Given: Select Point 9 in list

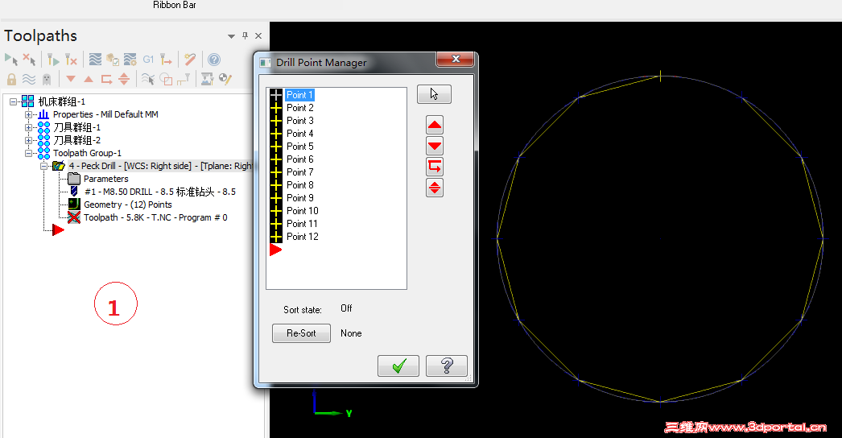Looking at the screenshot, I should click(x=299, y=198).
